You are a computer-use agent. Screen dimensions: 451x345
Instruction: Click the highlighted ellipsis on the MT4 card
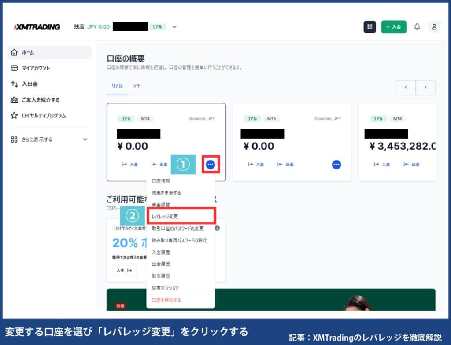coord(211,164)
